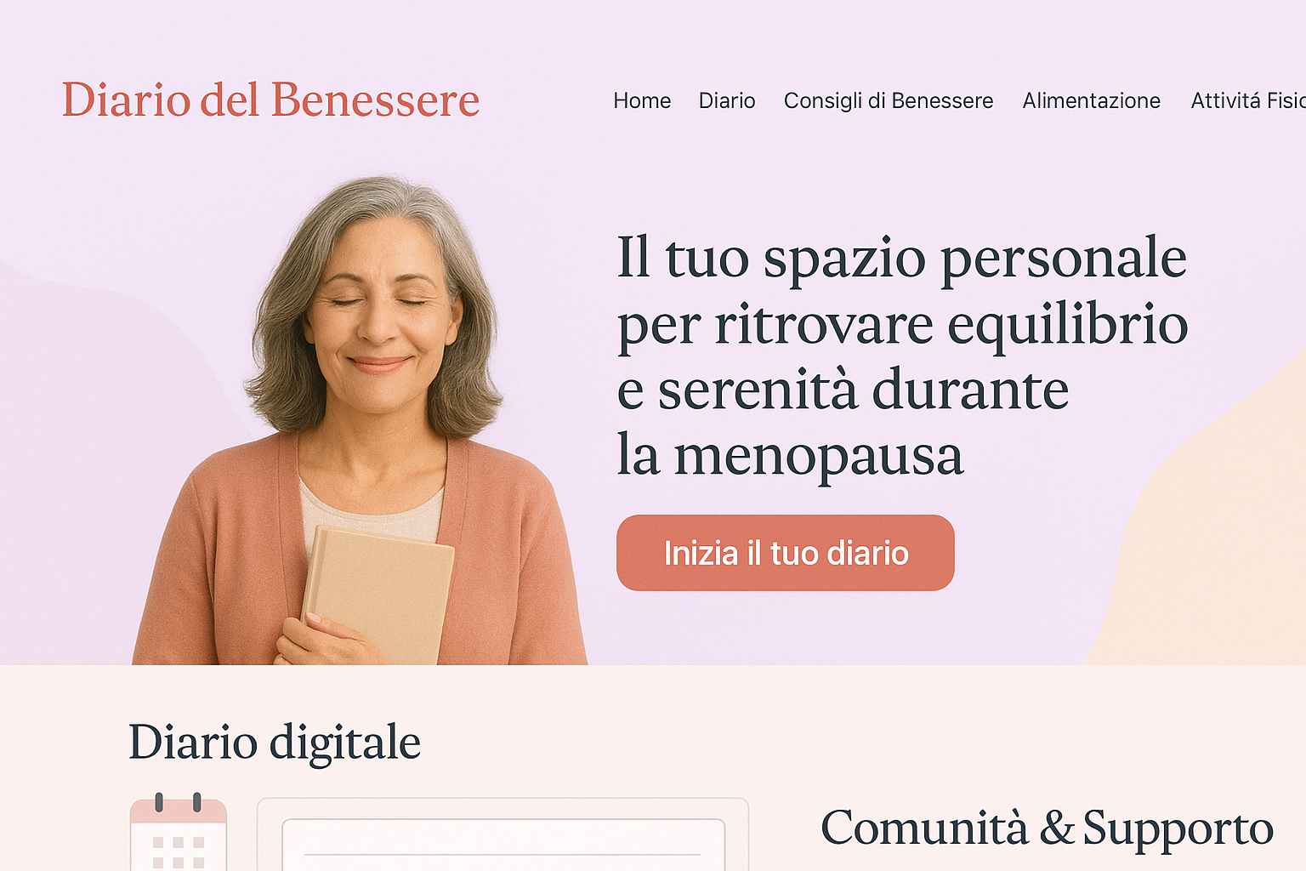Viewport: 1306px width, 871px height.
Task: Click the beige diary book the woman holds
Action: pyautogui.click(x=378, y=594)
